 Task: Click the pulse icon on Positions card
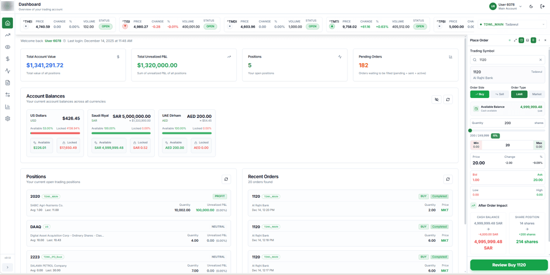pos(340,56)
